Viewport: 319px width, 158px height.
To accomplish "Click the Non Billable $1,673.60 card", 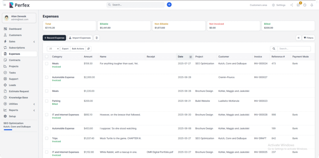I will (179, 26).
